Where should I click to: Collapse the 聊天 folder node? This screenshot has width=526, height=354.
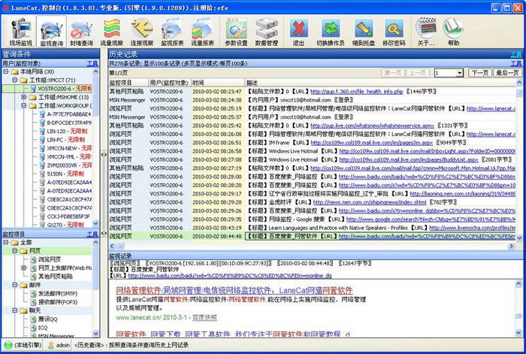(x=15, y=310)
